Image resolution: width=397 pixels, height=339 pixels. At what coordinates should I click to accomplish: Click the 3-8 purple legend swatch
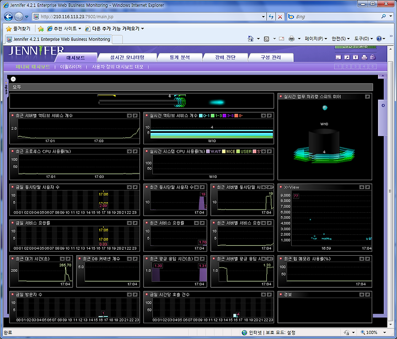(x=224, y=116)
